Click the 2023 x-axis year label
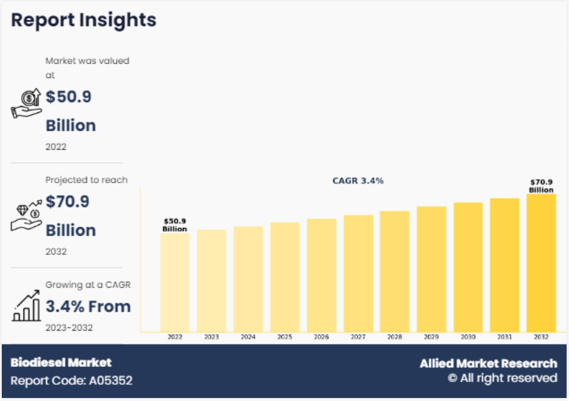Screen dimensions: 569x401 211,337
